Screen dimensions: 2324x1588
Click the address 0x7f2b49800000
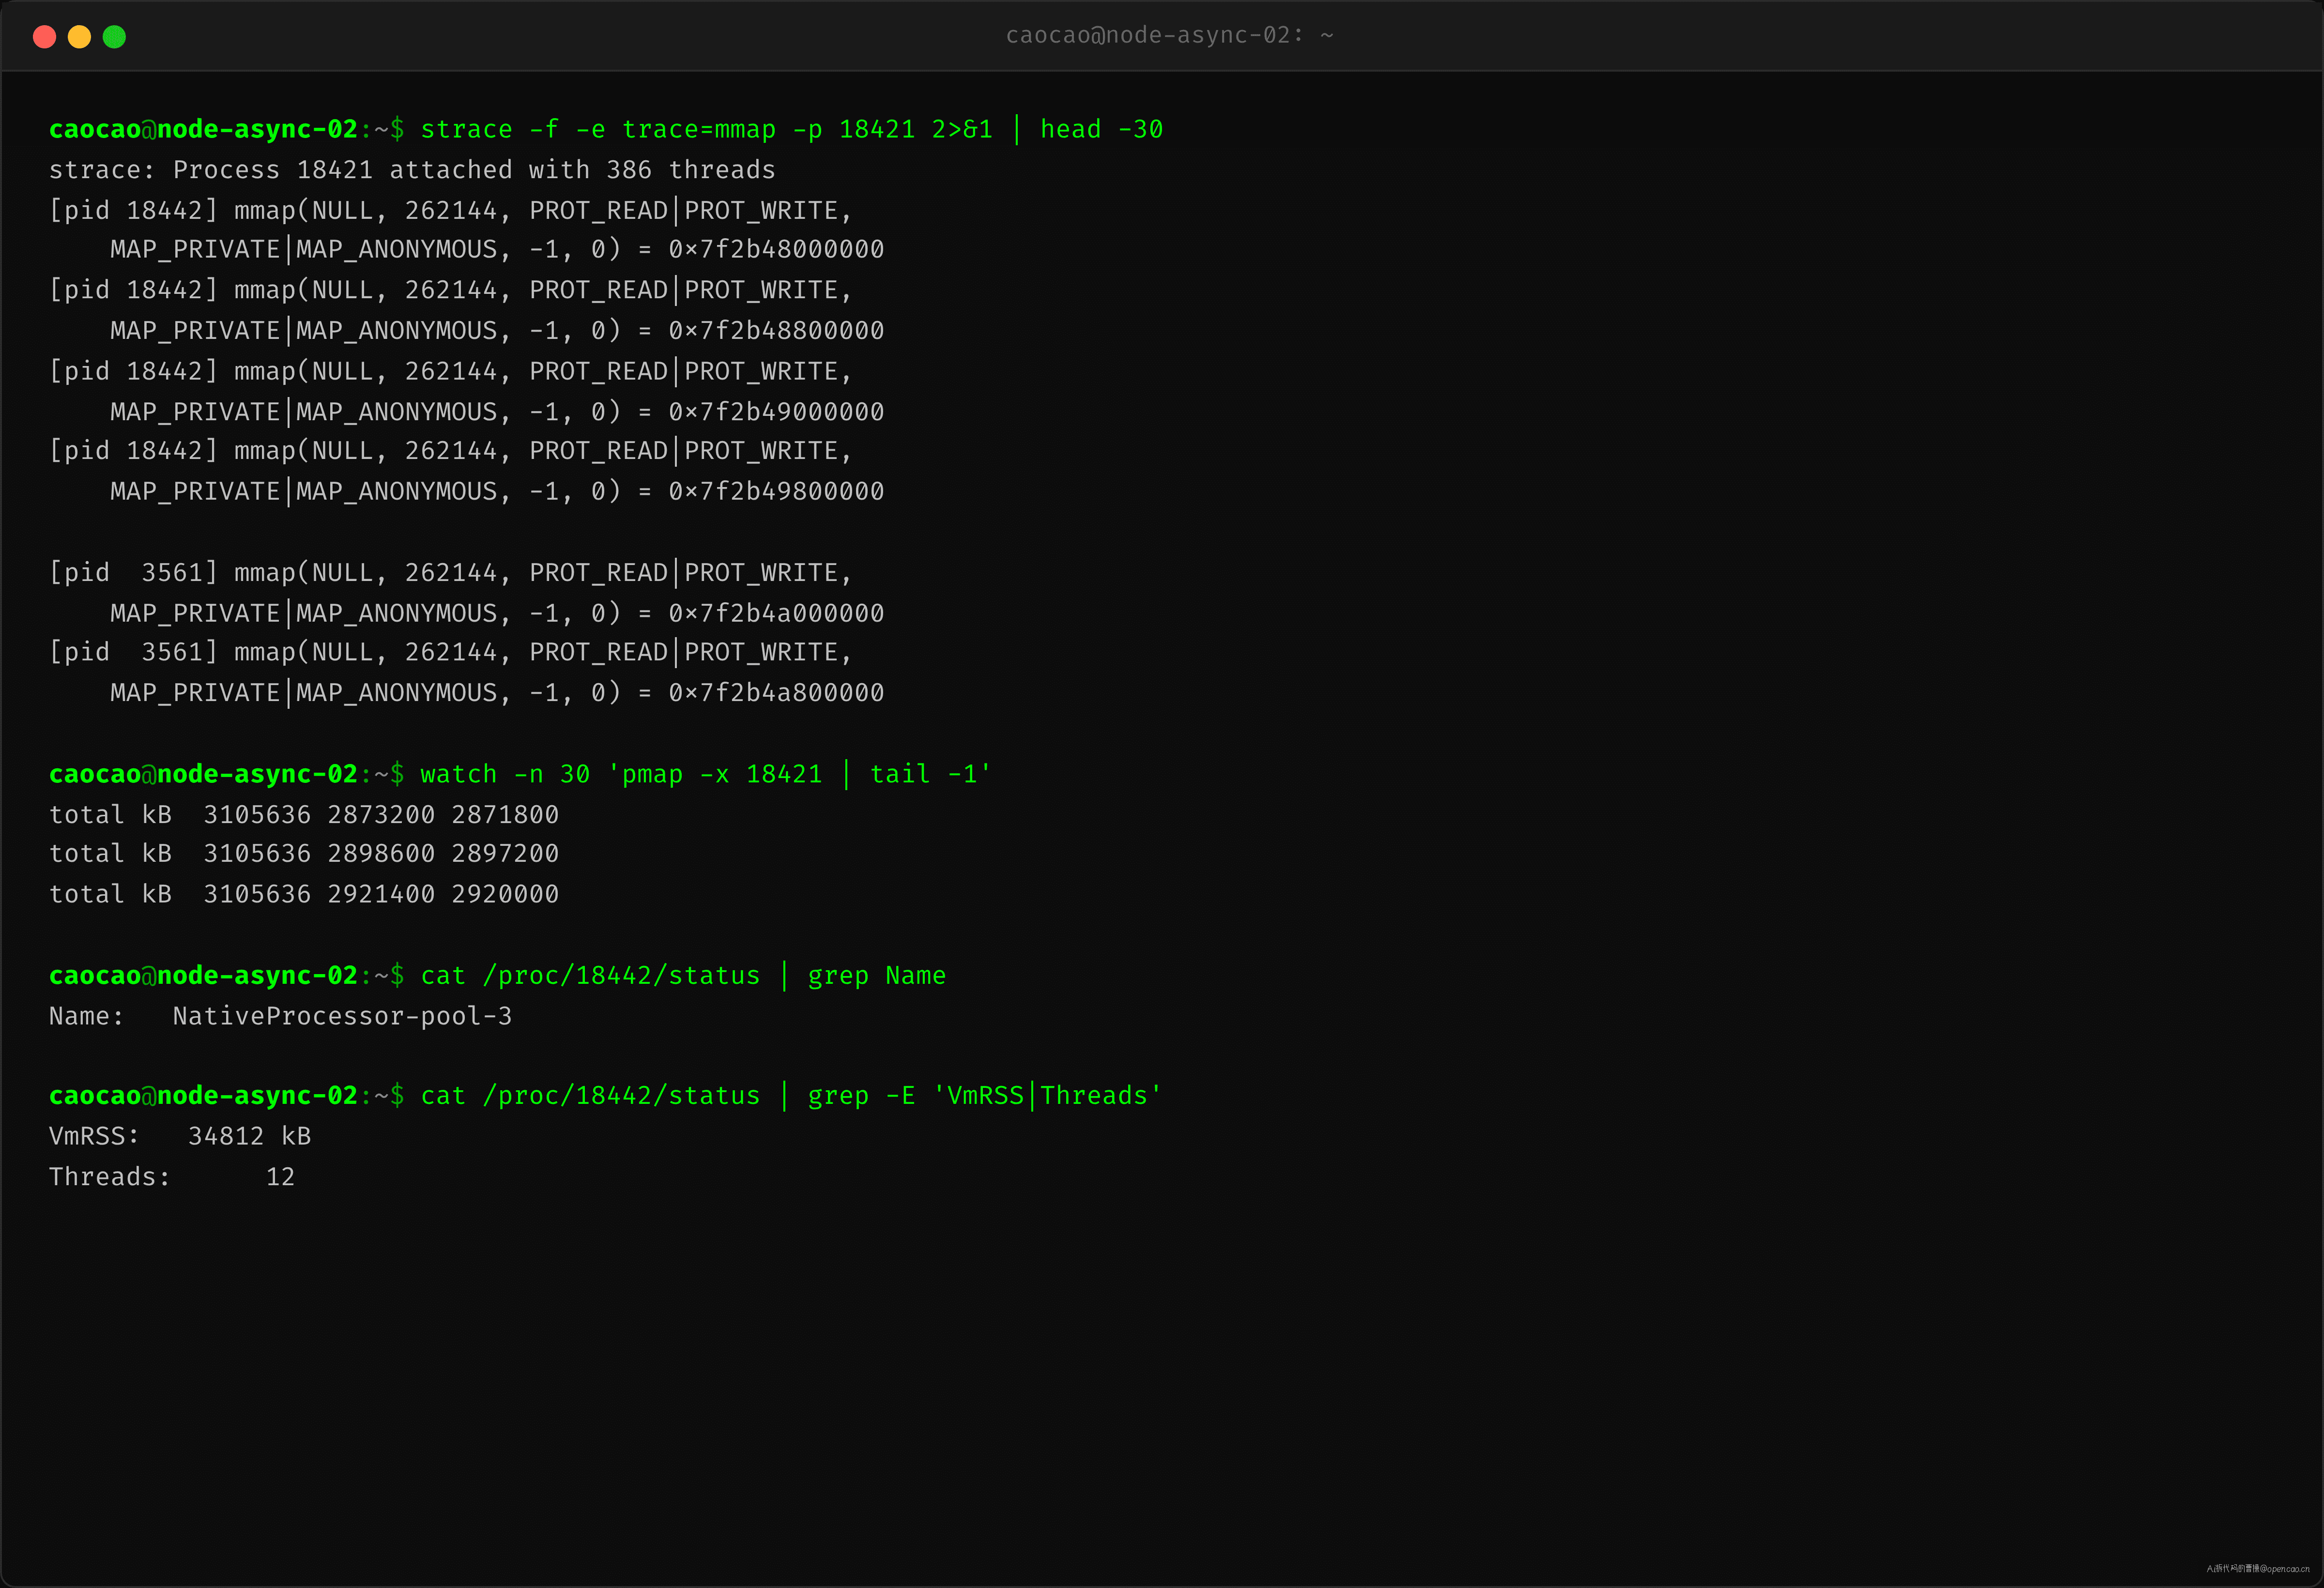(x=776, y=491)
